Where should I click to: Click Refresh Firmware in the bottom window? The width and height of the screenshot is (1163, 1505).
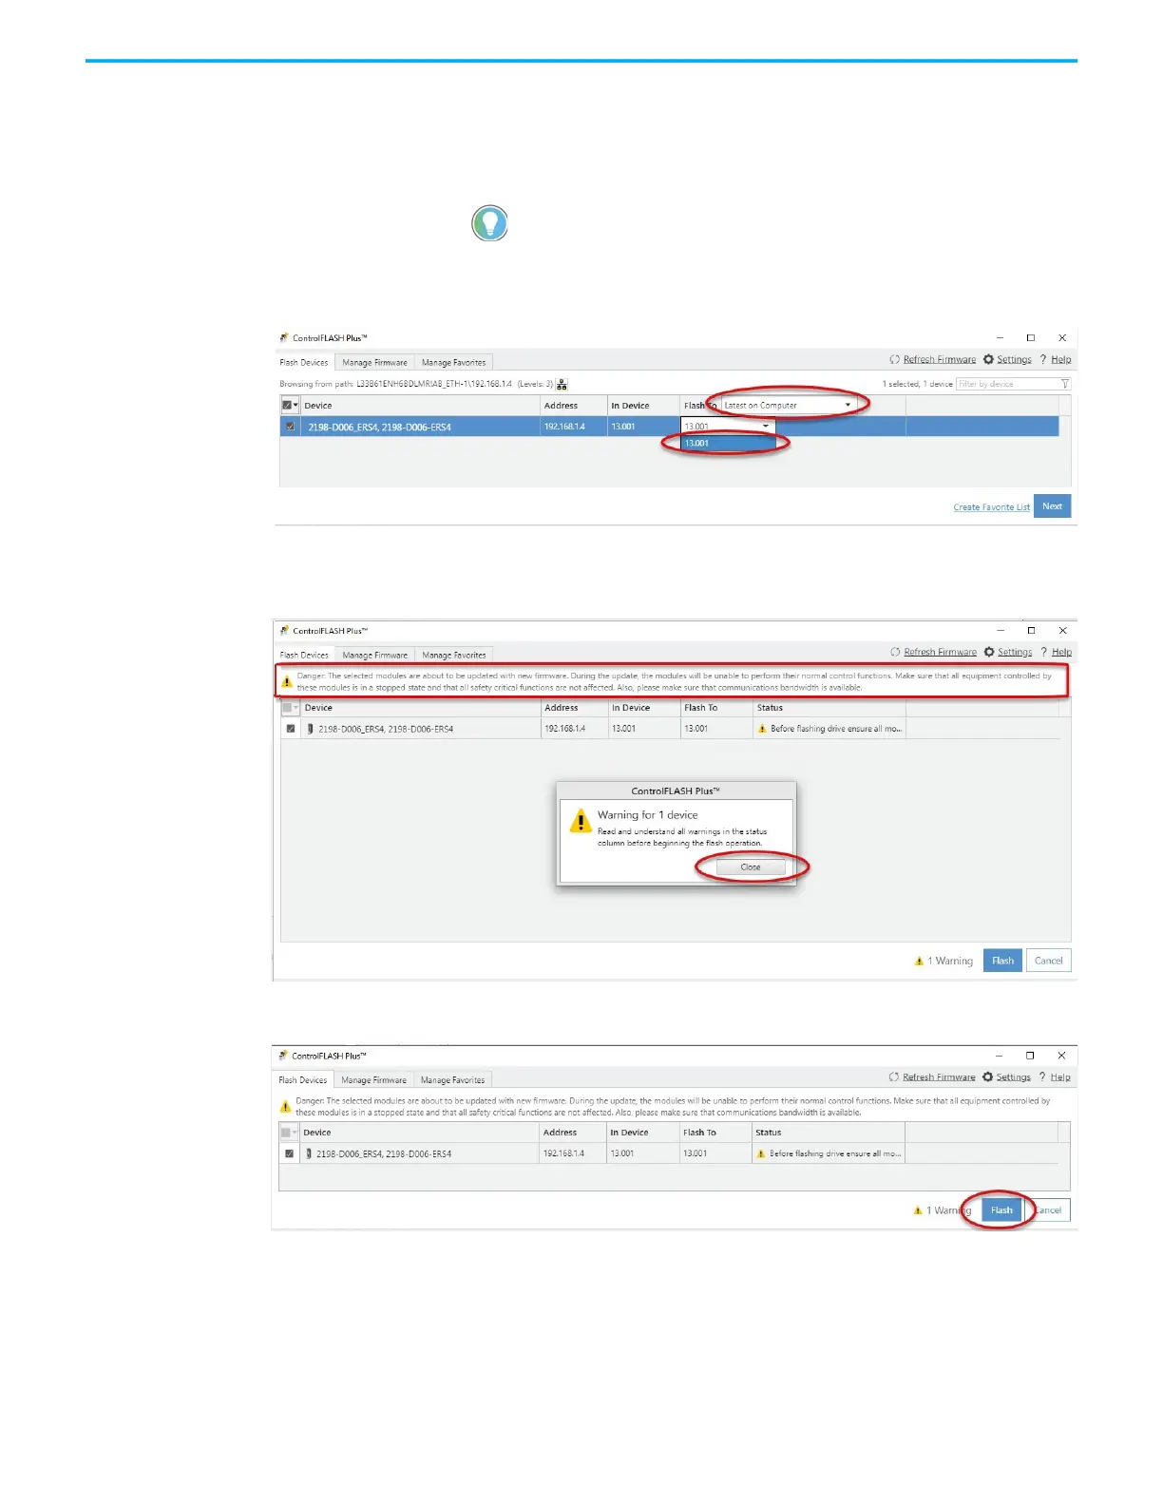tap(932, 1076)
